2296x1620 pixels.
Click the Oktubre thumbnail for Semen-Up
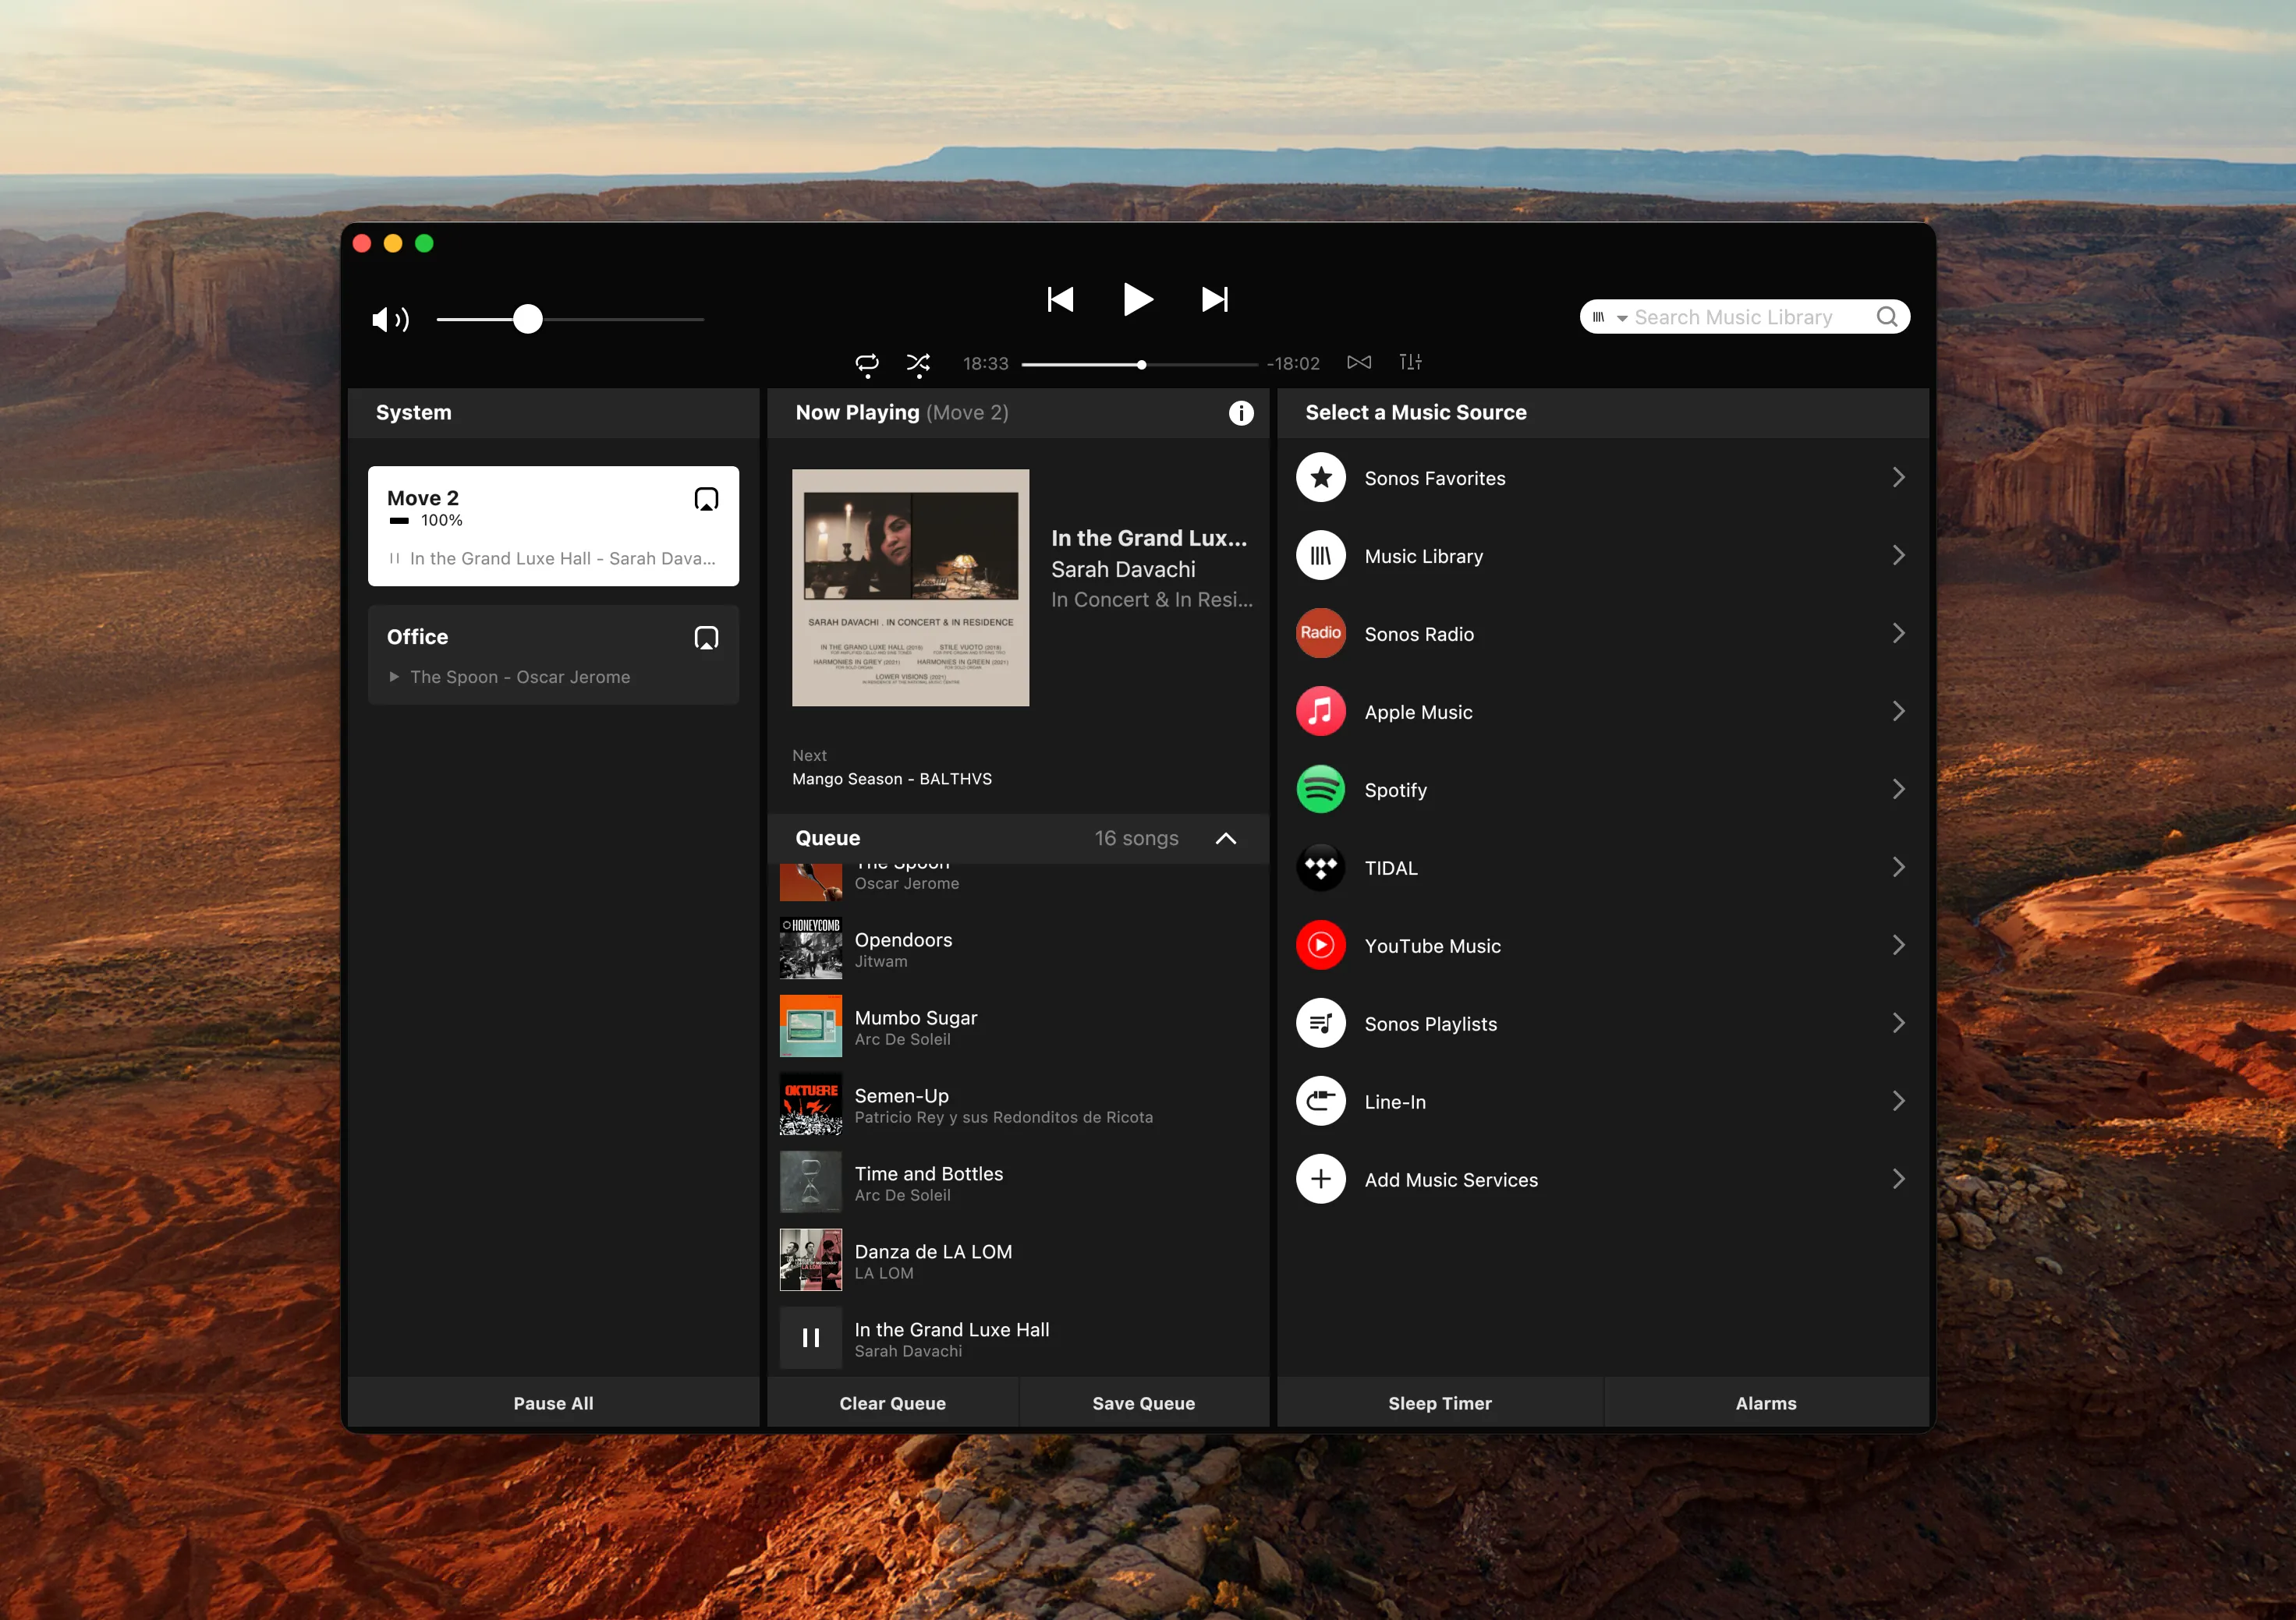coord(811,1105)
